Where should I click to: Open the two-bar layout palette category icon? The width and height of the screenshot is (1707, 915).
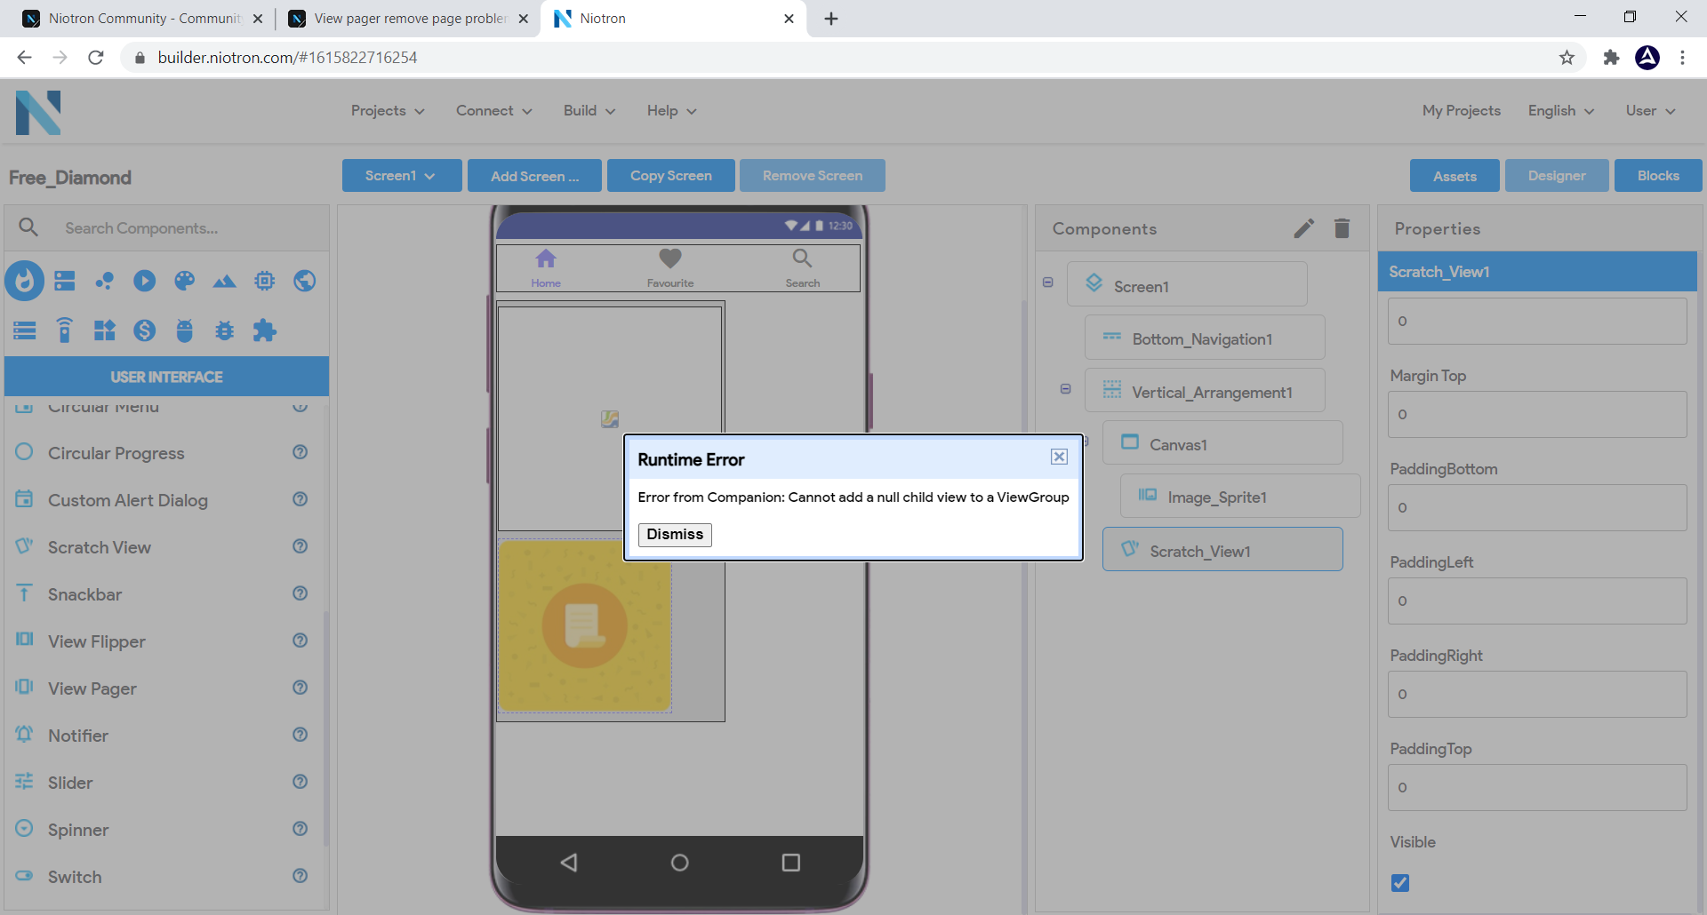[x=65, y=281]
